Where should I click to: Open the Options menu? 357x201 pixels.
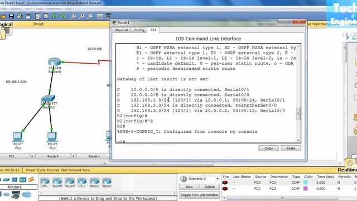16,9
